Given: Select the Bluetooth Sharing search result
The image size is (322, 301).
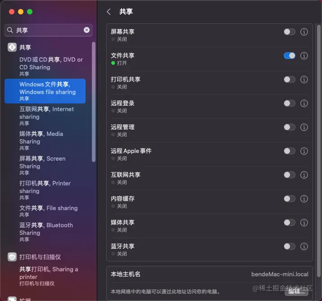Looking at the screenshot, I should [x=45, y=232].
